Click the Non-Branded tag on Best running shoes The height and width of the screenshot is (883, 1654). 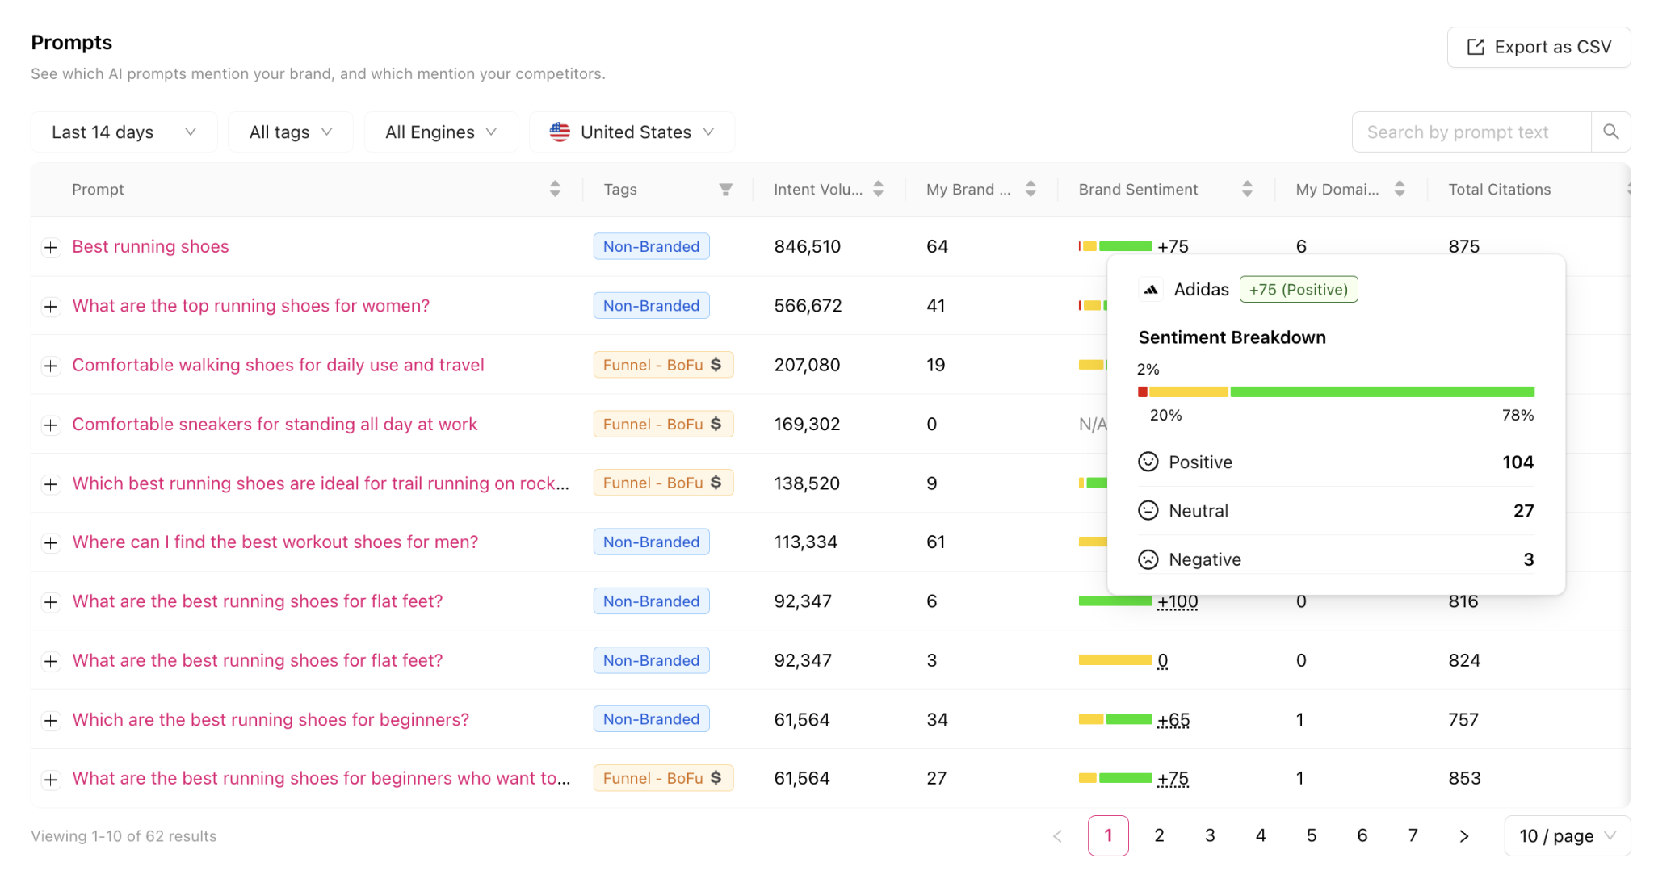[x=651, y=246]
